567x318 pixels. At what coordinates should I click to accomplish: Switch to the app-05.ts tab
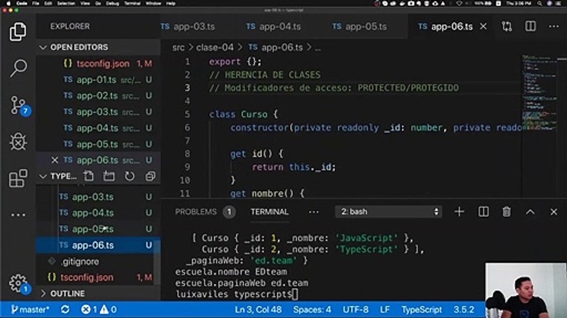click(x=360, y=26)
